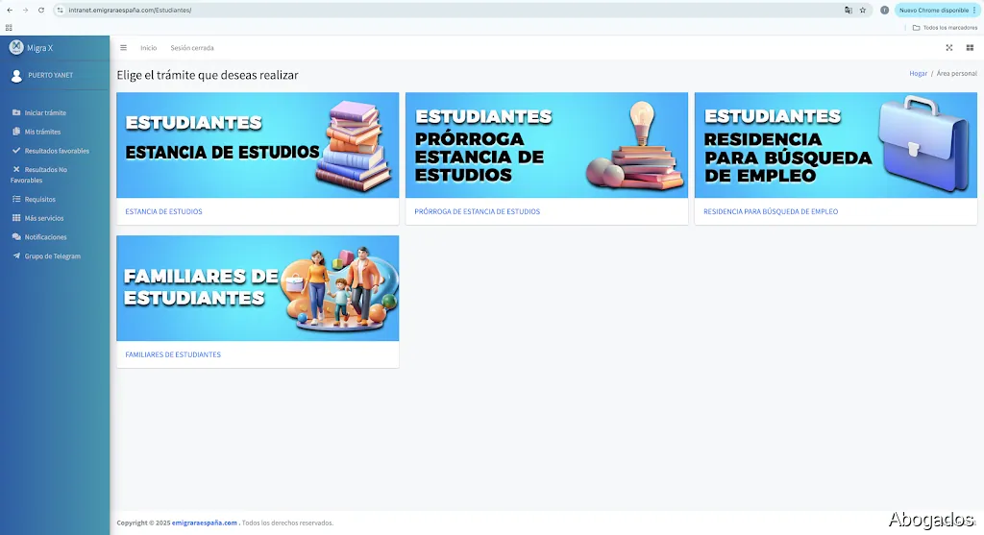Open the Chrome three-dot menu
The width and height of the screenshot is (984, 535).
click(974, 10)
